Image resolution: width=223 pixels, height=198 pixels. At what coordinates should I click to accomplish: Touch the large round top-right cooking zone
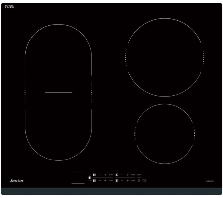[164, 57]
